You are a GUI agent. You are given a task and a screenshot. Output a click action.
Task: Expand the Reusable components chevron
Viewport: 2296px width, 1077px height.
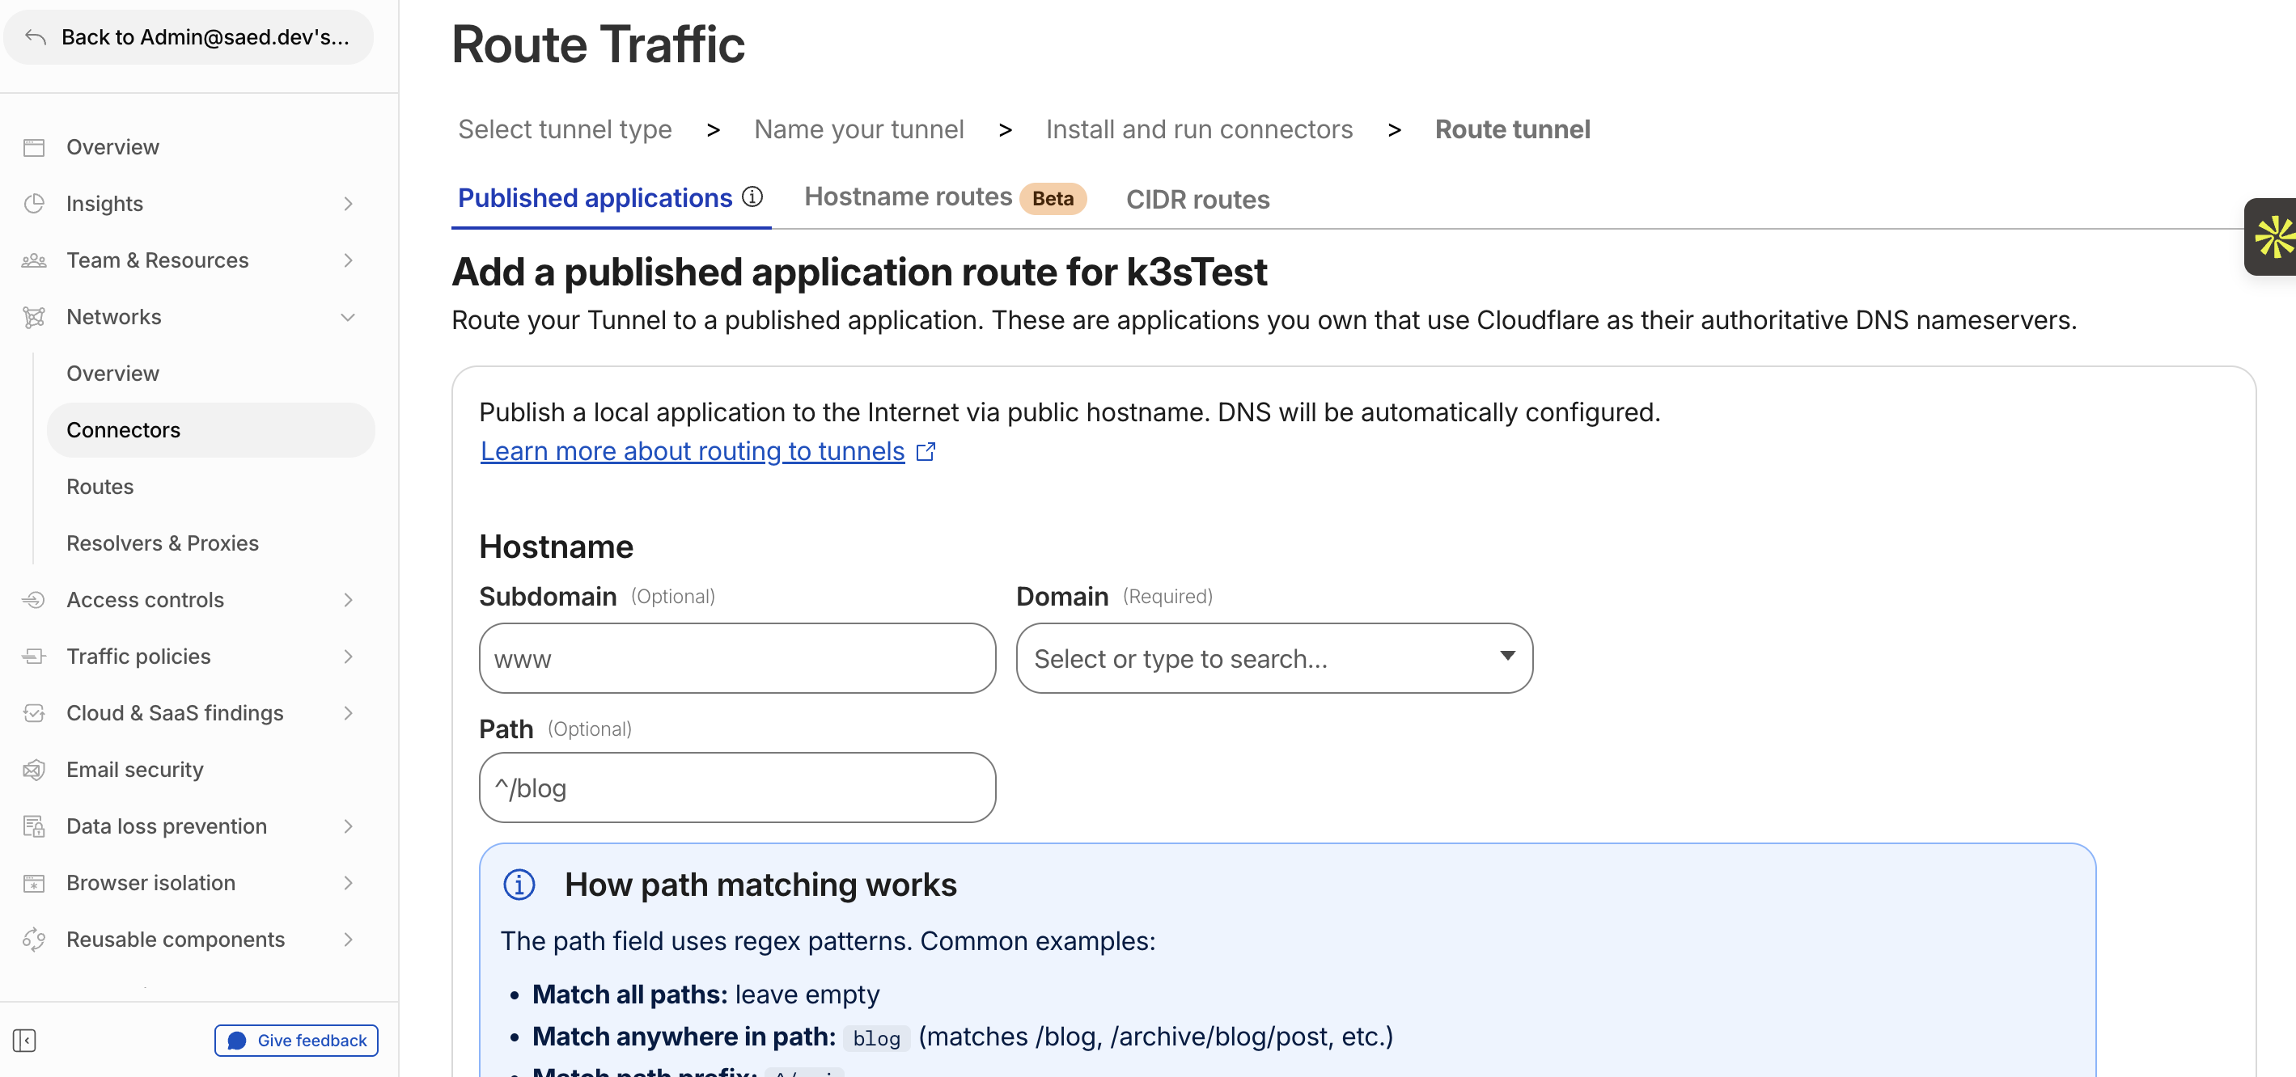coord(349,940)
